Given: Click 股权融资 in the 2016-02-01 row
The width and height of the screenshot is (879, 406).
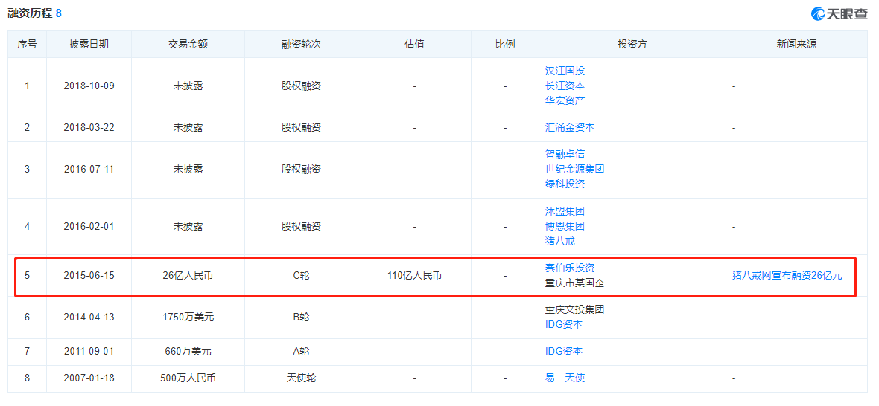Looking at the screenshot, I should coord(302,227).
